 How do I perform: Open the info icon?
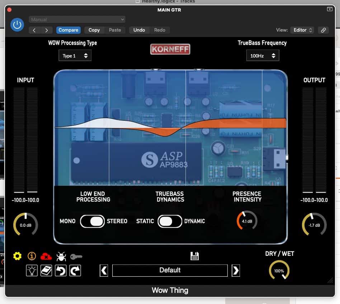(32, 256)
